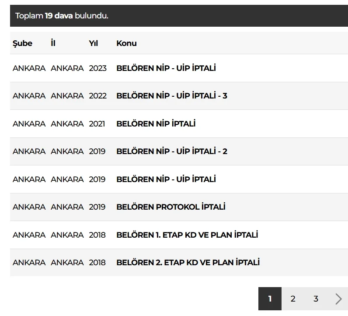Screen dimensions: 348x316
Task: Click the 2023 year cell
Action: 97,68
